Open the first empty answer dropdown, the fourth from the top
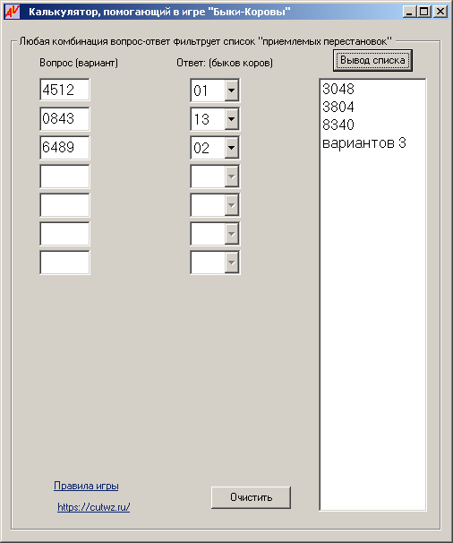This screenshot has height=543, width=453. (x=231, y=177)
